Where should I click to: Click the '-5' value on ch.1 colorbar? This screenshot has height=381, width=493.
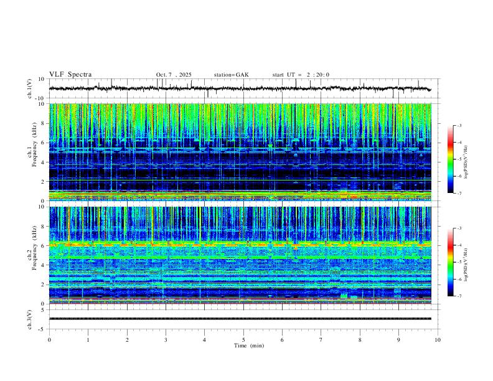[x=459, y=159]
